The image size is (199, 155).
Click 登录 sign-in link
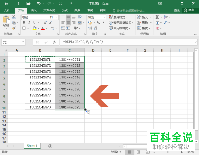click(x=177, y=10)
